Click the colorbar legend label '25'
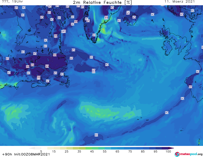Viewport: 203px width, 157px height. [x=66, y=151]
